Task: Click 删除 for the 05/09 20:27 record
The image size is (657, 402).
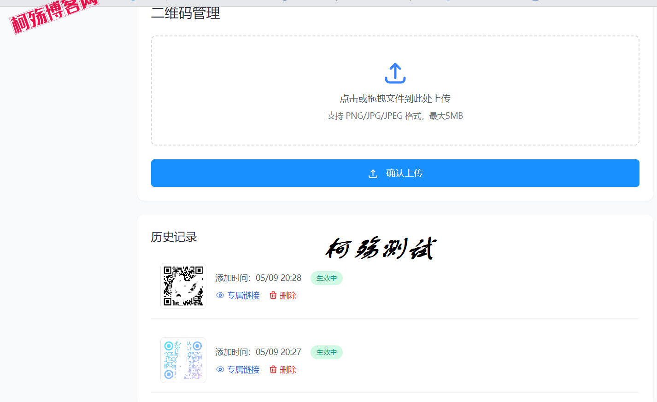Action: click(283, 370)
